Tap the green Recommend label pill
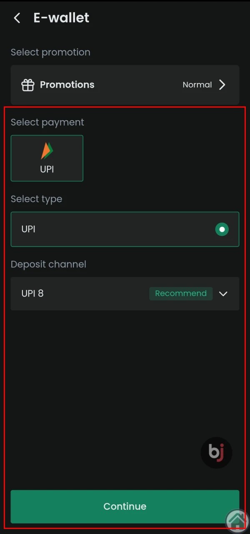250x534 pixels. coord(181,294)
